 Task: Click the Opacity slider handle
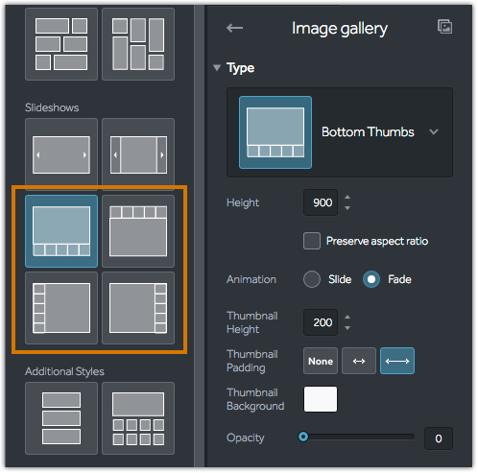(303, 437)
